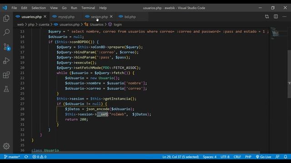Click the selected __set method text

[102, 114]
